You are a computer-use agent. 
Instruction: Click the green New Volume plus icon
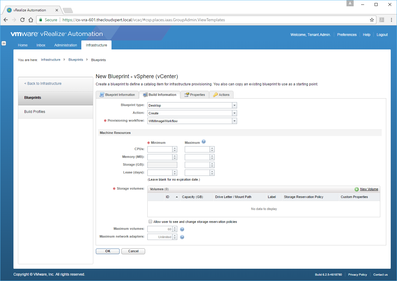(x=357, y=189)
